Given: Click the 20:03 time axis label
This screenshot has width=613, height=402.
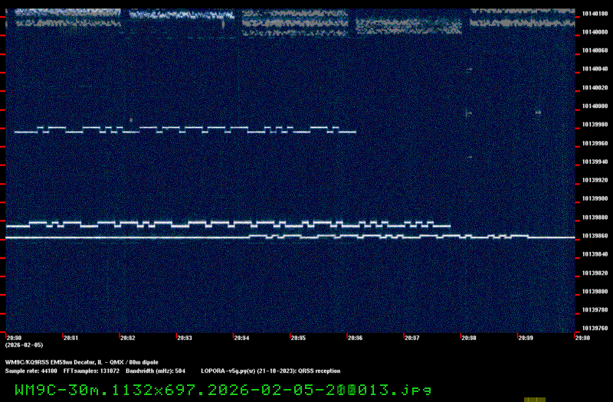Looking at the screenshot, I should click(x=185, y=337).
